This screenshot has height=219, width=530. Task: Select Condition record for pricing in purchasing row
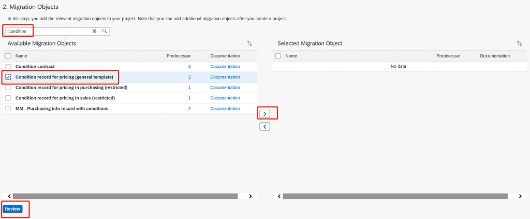[x=130, y=87]
